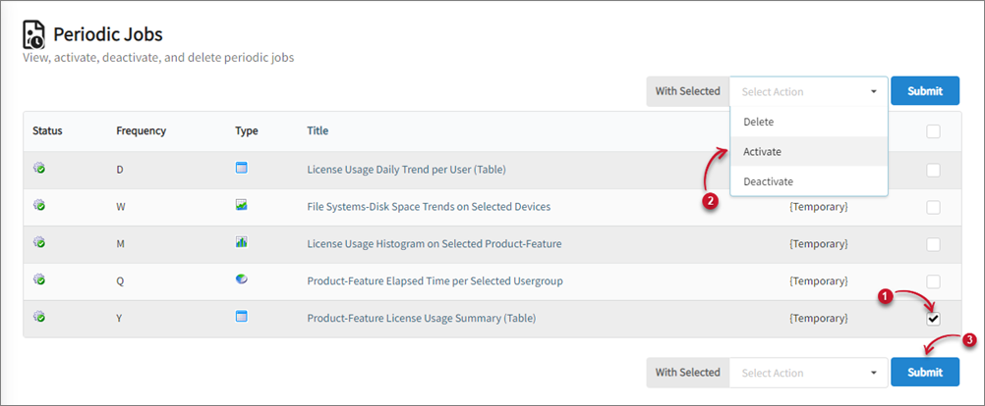Screen dimensions: 985x406
Task: Click the status icon in the yearly job row
Action: pos(39,318)
